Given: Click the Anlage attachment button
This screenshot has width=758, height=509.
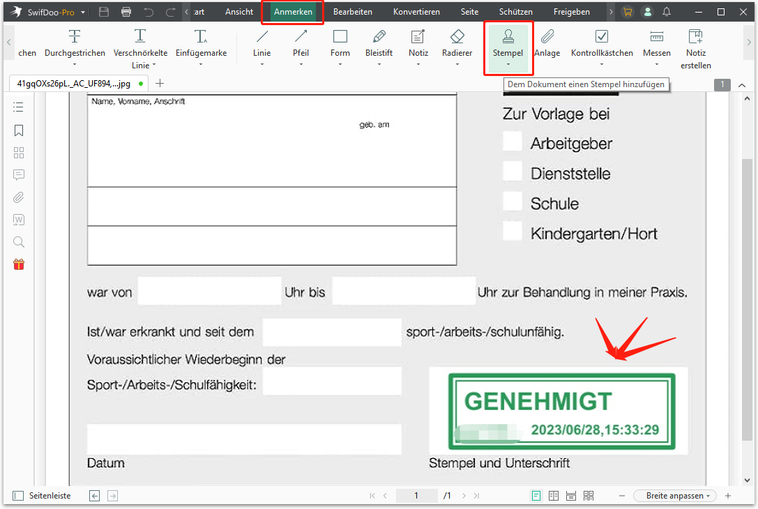Looking at the screenshot, I should [x=547, y=44].
